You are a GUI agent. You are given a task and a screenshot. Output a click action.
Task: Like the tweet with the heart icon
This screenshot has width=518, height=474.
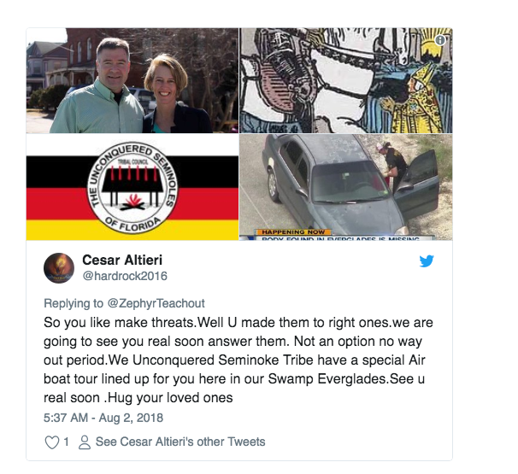tap(52, 442)
